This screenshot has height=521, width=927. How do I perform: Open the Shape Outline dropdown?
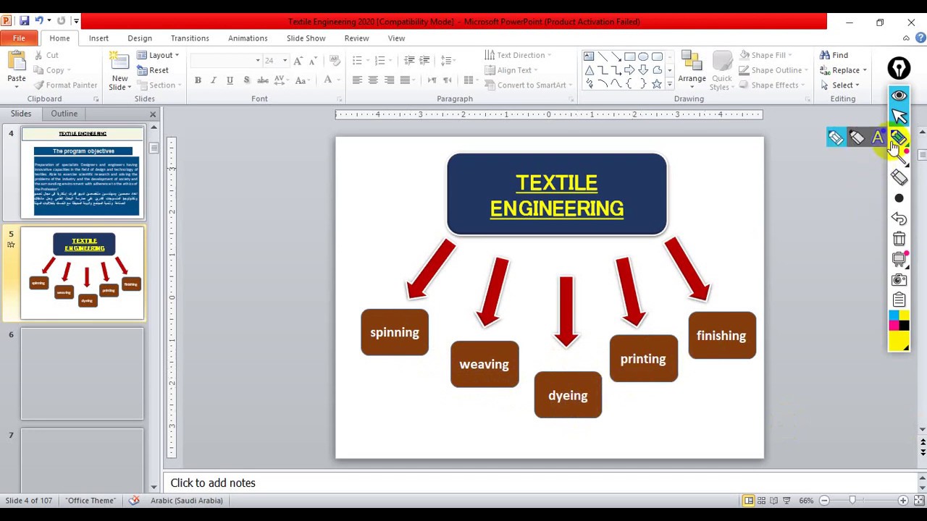pyautogui.click(x=773, y=70)
